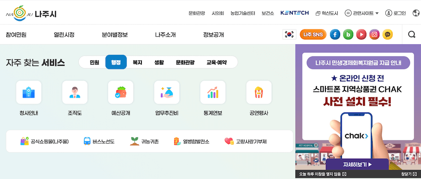Open the Instagram icon
The width and height of the screenshot is (421, 179).
375,35
